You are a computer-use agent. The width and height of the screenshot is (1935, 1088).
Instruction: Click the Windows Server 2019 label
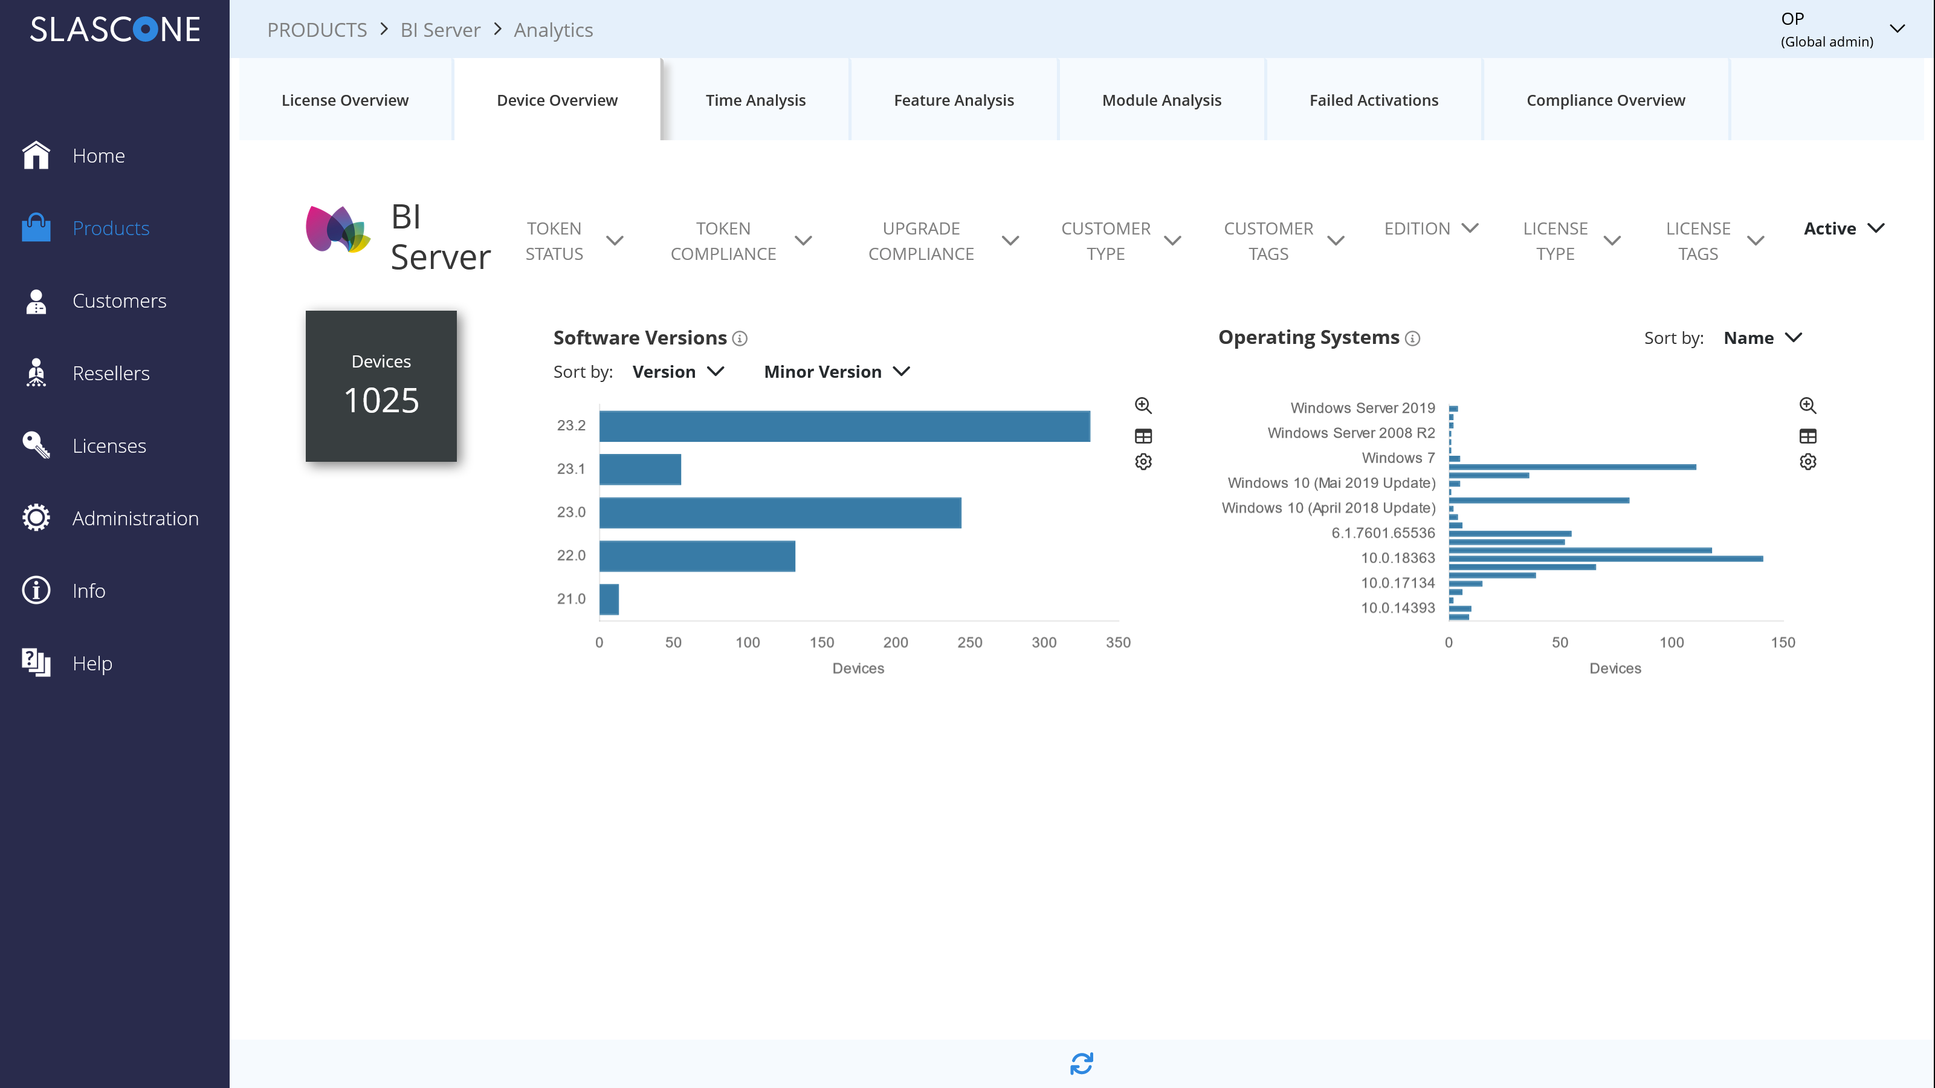pos(1363,408)
